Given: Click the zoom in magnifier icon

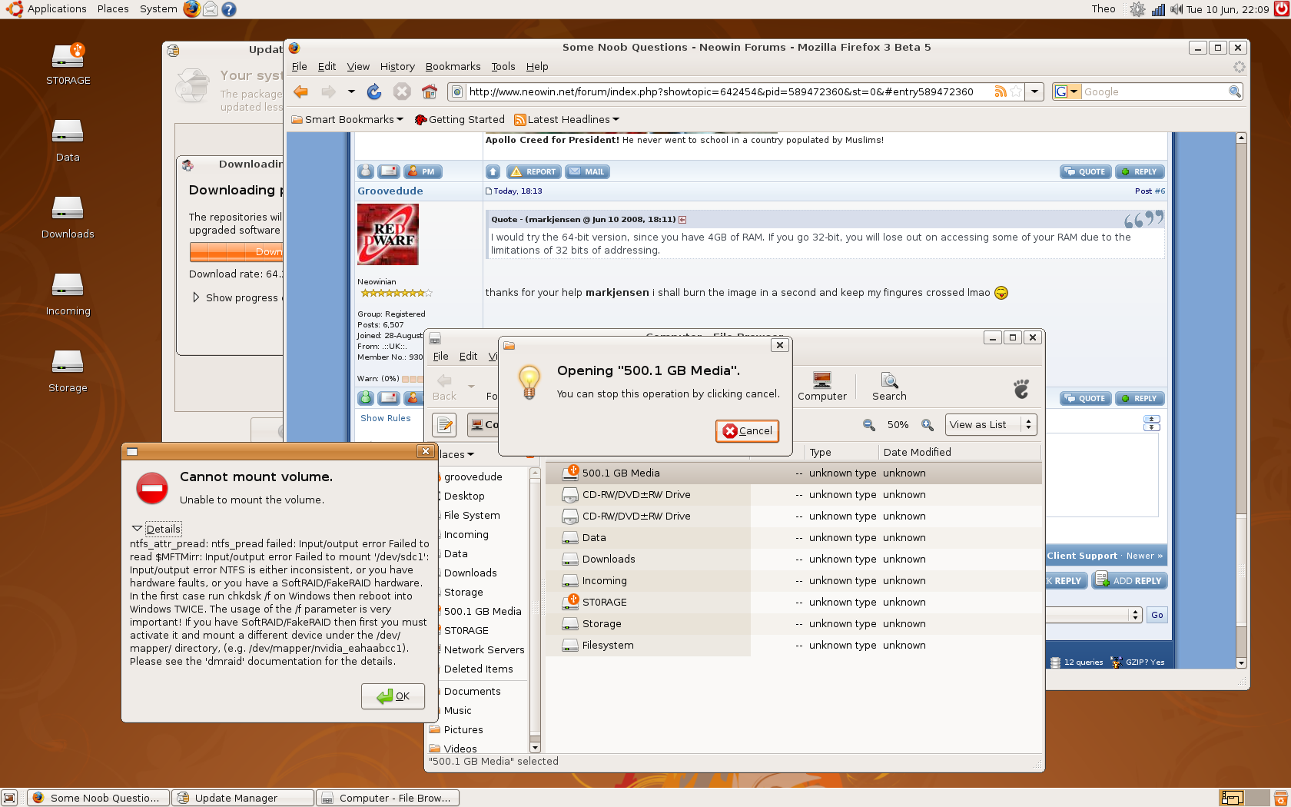Looking at the screenshot, I should pyautogui.click(x=928, y=425).
